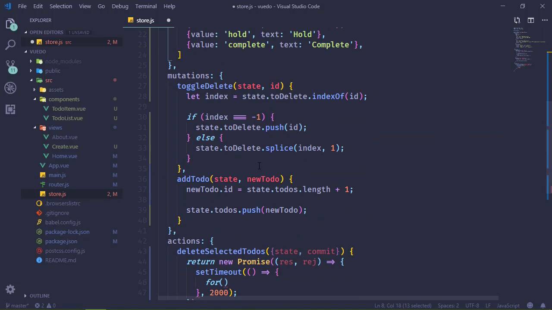The image size is (552, 310).
Task: Open the Edit menu
Action: tap(38, 6)
